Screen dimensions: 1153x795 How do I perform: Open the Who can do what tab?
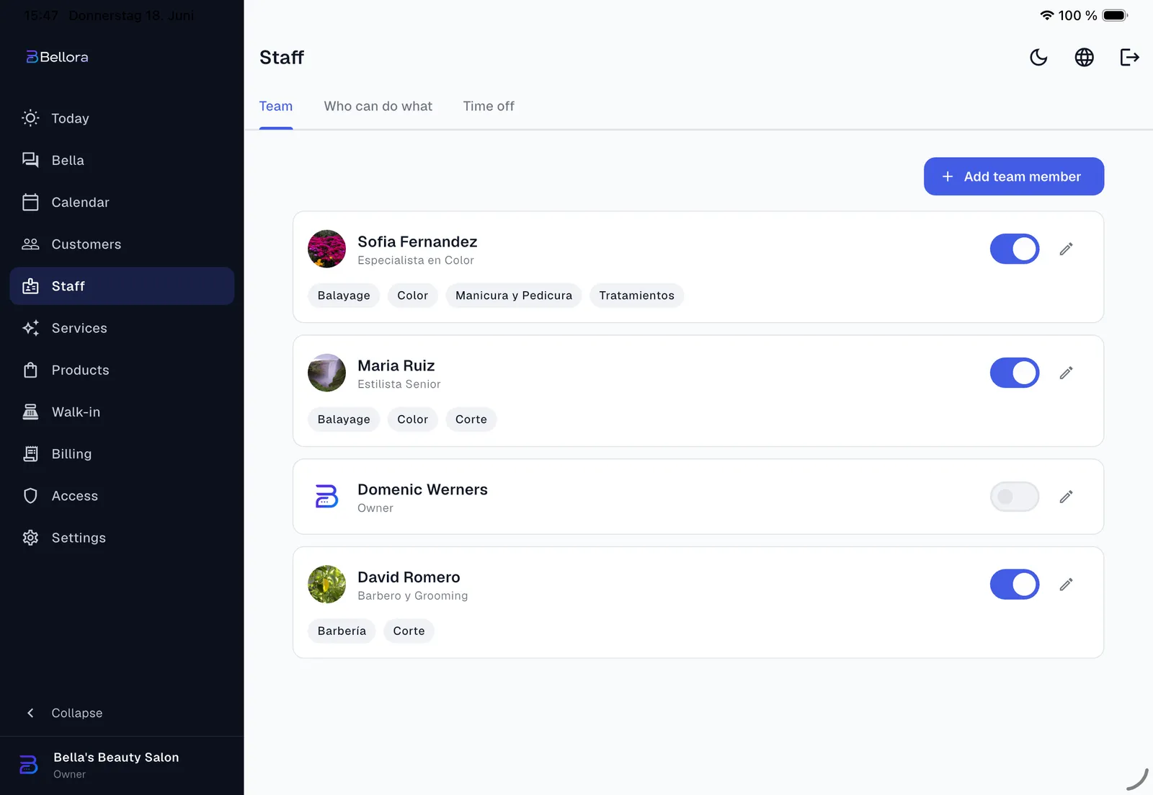pyautogui.click(x=378, y=106)
